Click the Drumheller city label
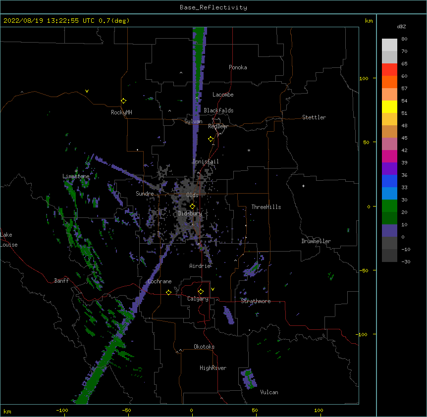This screenshot has height=417, width=427. (316, 241)
